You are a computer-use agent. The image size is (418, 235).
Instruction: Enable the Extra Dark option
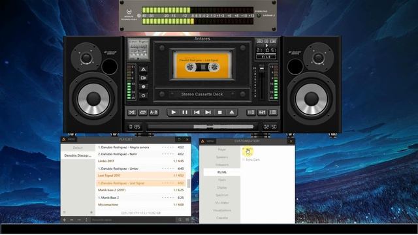pyautogui.click(x=251, y=159)
